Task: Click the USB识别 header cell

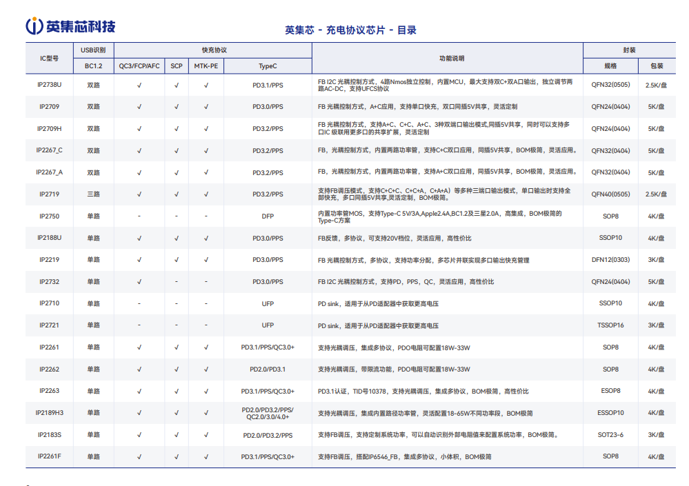Action: point(93,50)
